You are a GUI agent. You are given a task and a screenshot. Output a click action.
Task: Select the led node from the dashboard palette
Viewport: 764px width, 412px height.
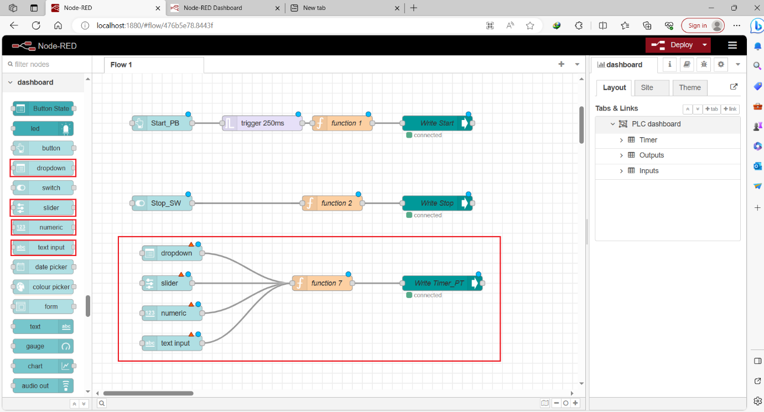tap(42, 128)
